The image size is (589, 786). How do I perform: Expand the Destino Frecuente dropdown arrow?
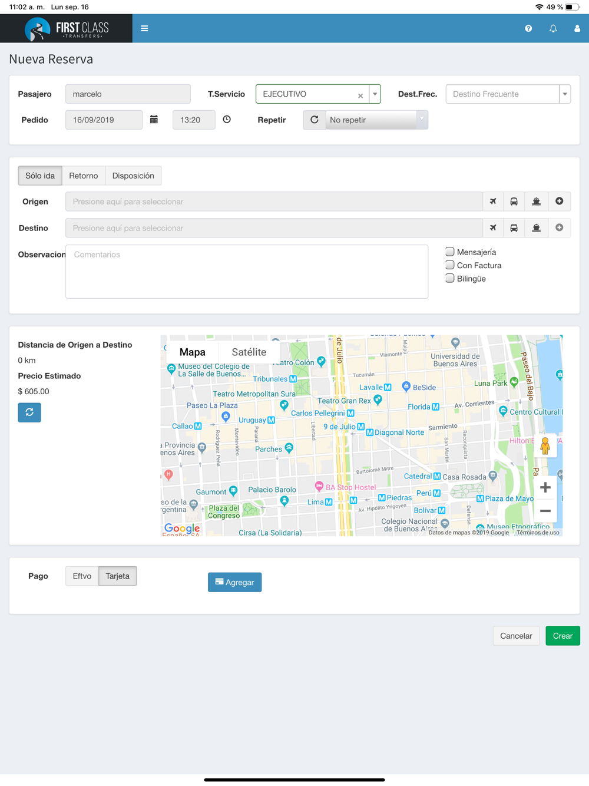point(565,94)
